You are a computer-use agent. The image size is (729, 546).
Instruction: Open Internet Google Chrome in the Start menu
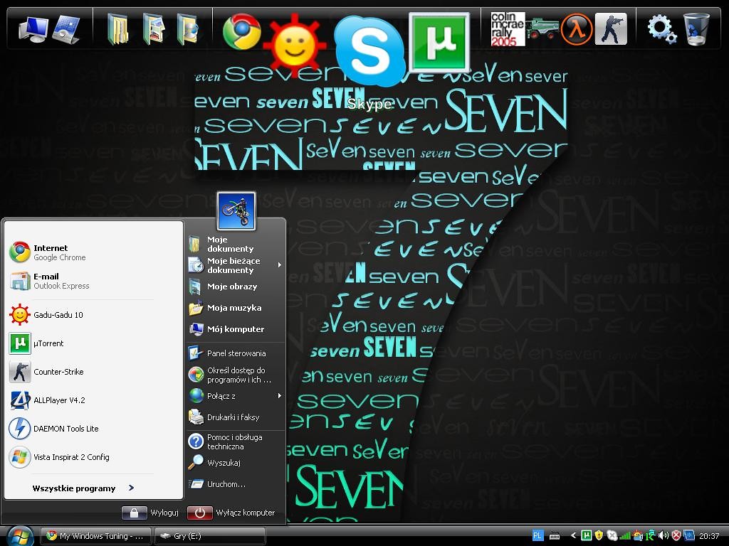click(x=93, y=252)
